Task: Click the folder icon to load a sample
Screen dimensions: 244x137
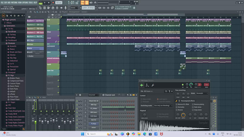Action: pos(166,91)
